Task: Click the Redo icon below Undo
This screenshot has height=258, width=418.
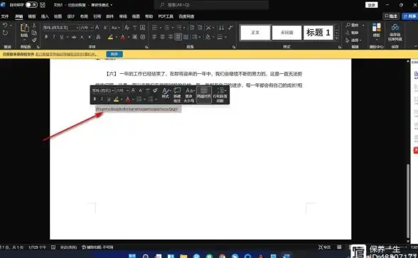Action: pyautogui.click(x=5, y=33)
